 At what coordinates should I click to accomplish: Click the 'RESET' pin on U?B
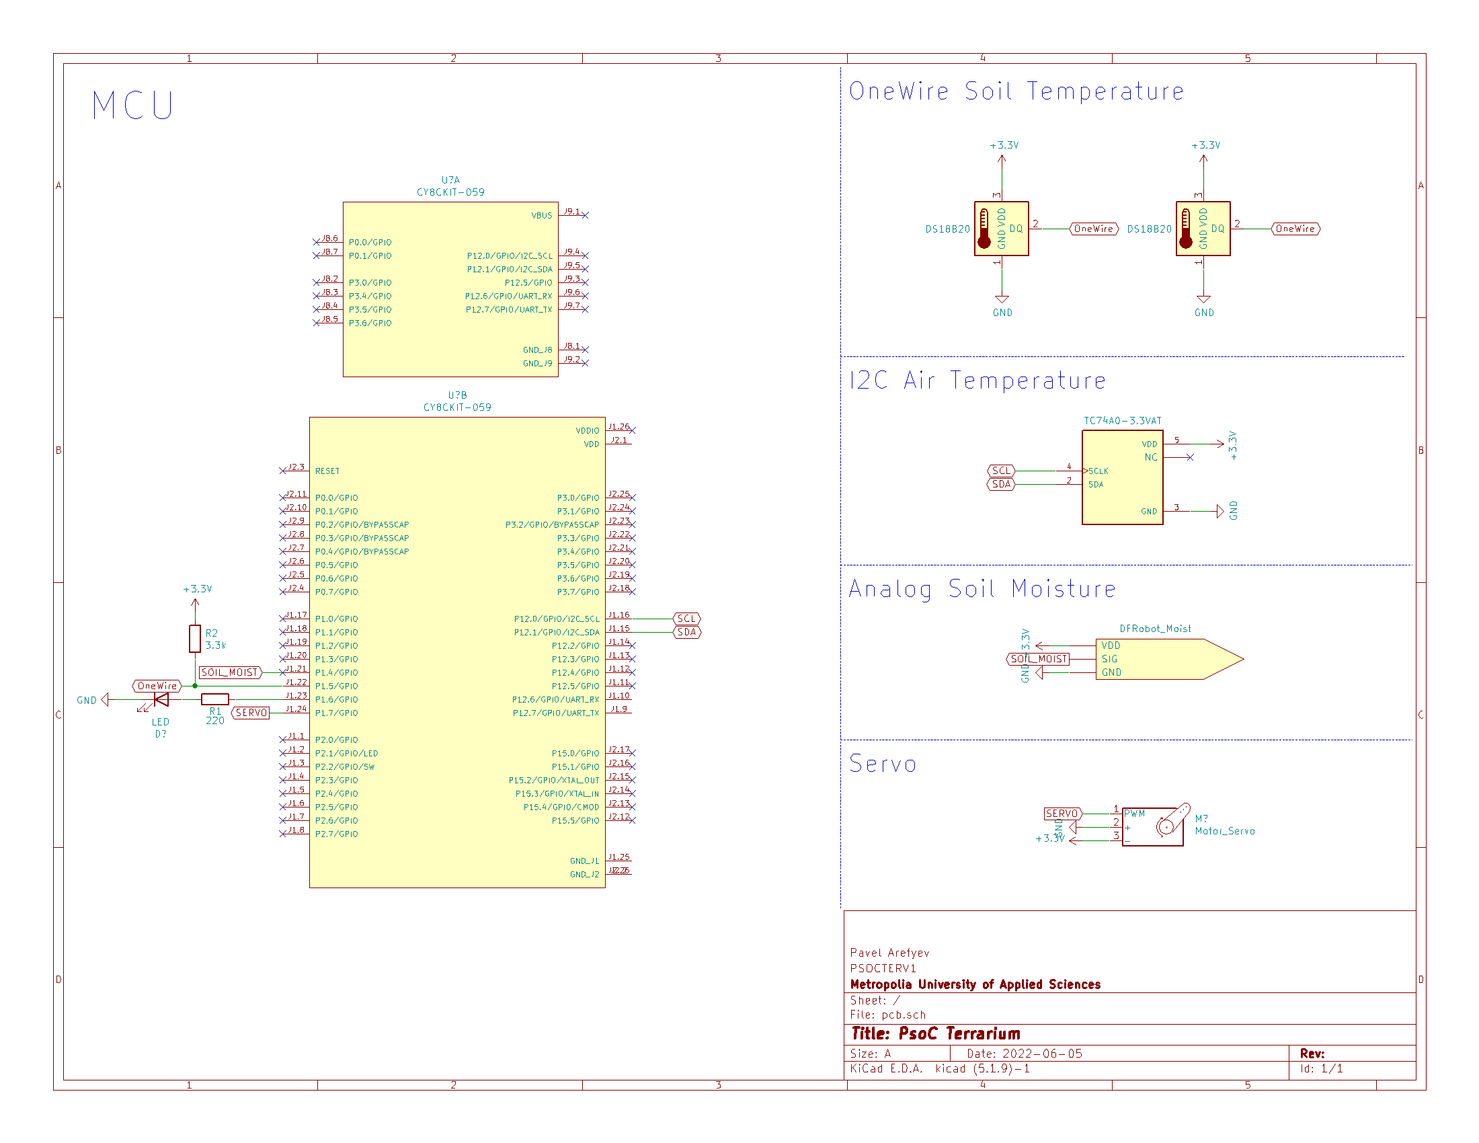click(x=327, y=471)
